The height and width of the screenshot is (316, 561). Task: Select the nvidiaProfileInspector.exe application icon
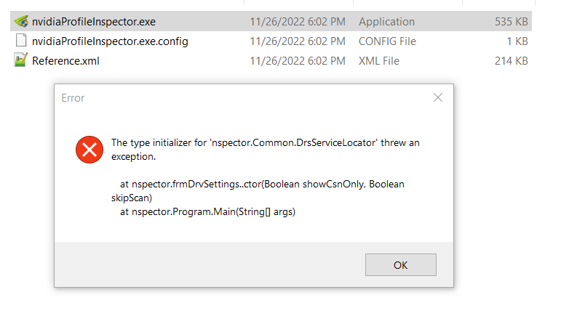click(x=21, y=21)
